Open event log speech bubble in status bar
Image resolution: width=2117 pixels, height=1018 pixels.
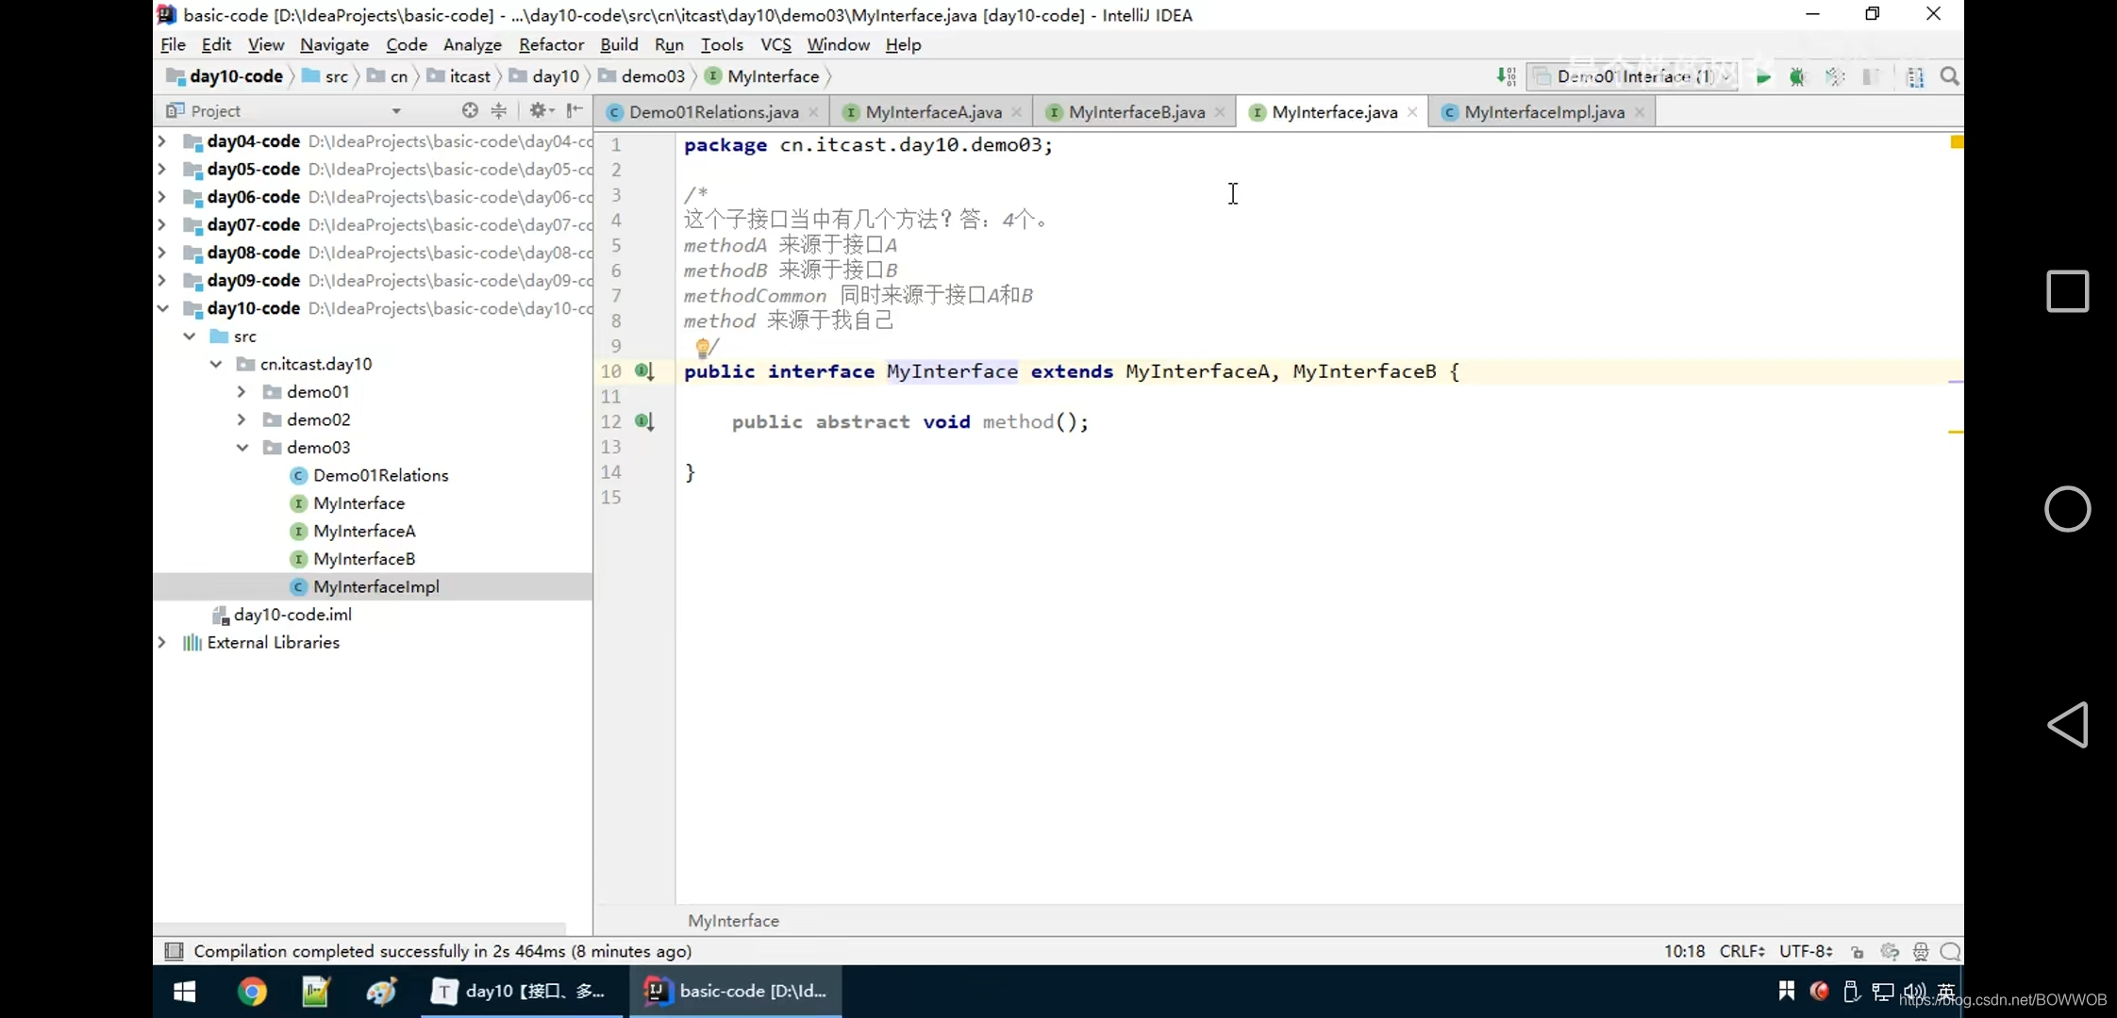click(1950, 952)
